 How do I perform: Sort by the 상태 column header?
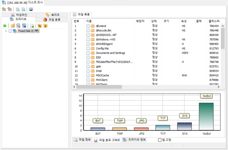pos(156,21)
